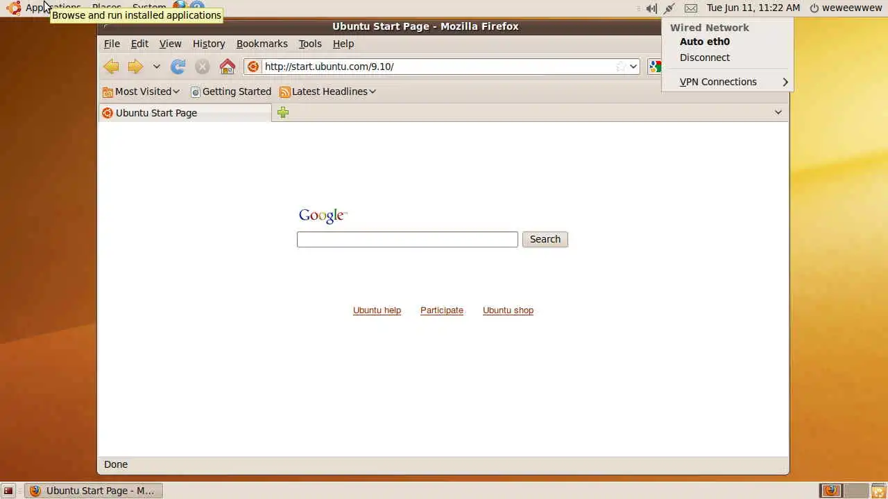The height and width of the screenshot is (499, 888).
Task: Open the address bar URL history dropdown
Action: coord(633,67)
